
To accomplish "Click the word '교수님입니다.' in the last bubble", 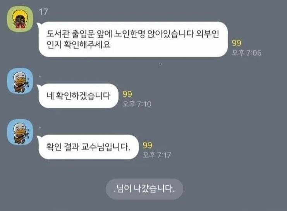I will [x=105, y=147].
